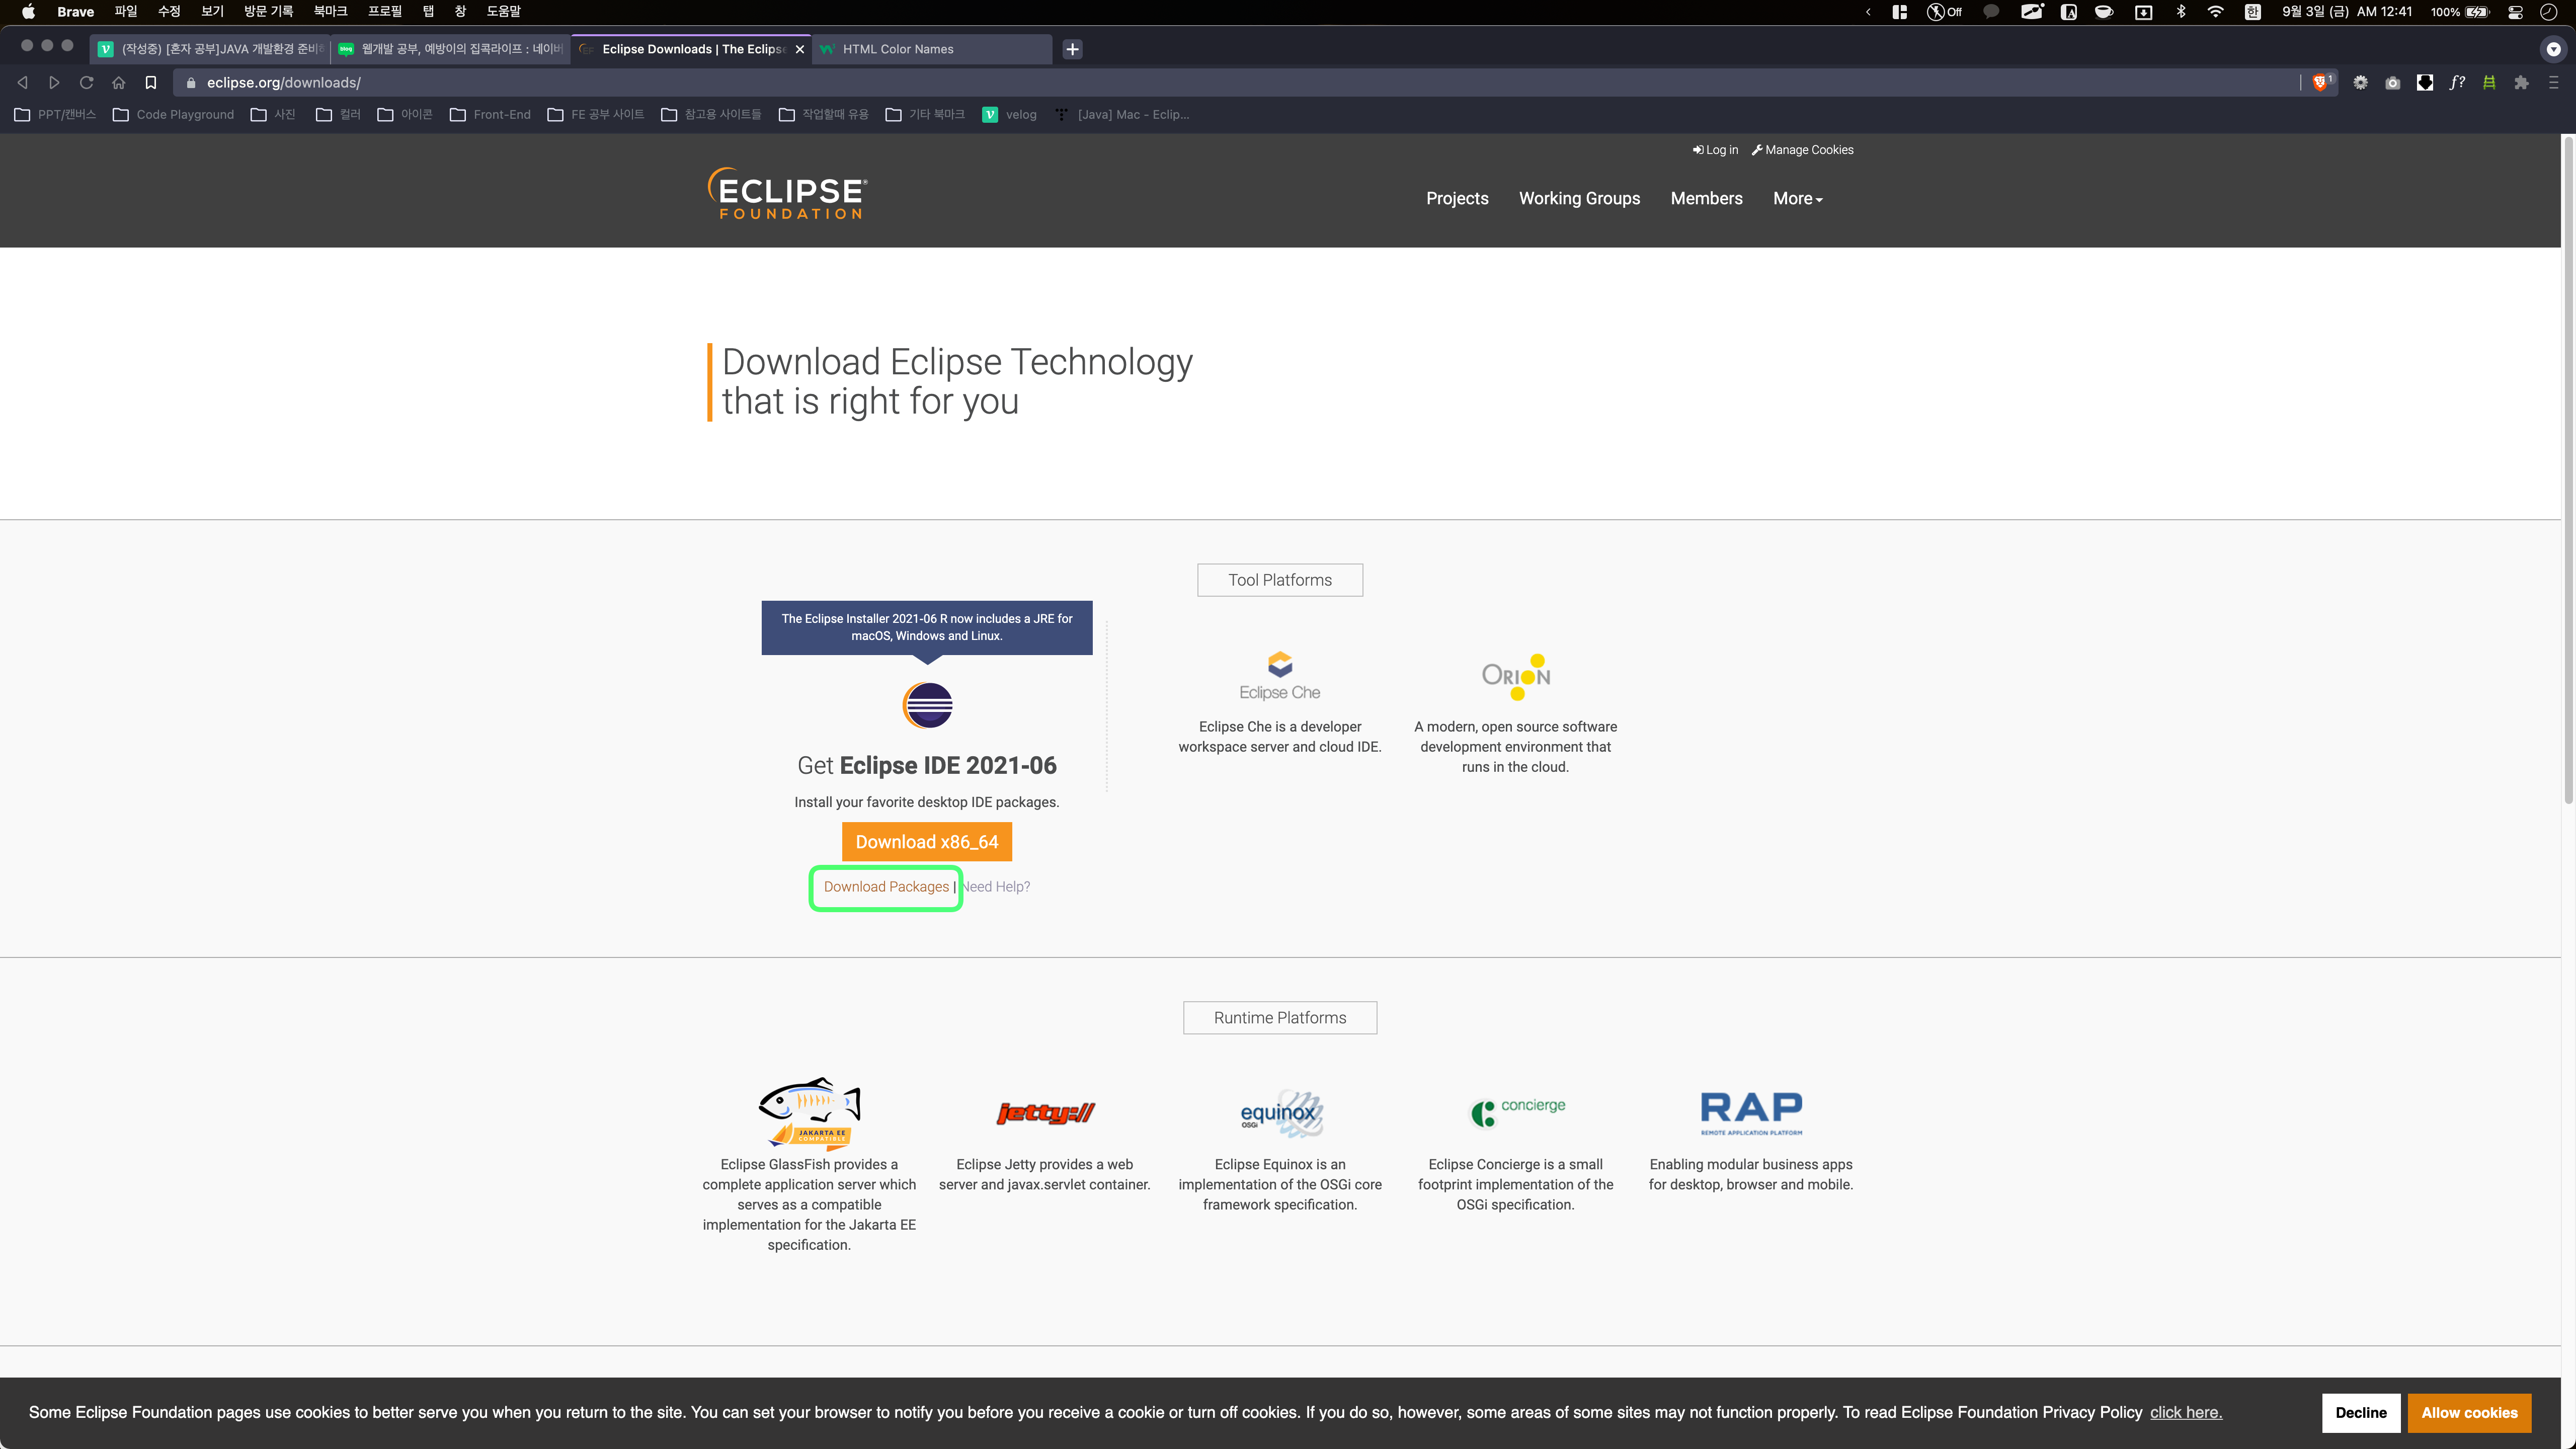Viewport: 2576px width, 1449px height.
Task: Open macOS Control Center icon
Action: click(x=2515, y=12)
